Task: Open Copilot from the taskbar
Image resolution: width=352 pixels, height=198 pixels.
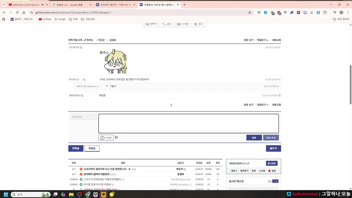Action: 63,194
